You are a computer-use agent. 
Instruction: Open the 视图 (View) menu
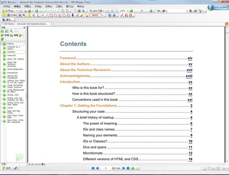click(x=27, y=6)
